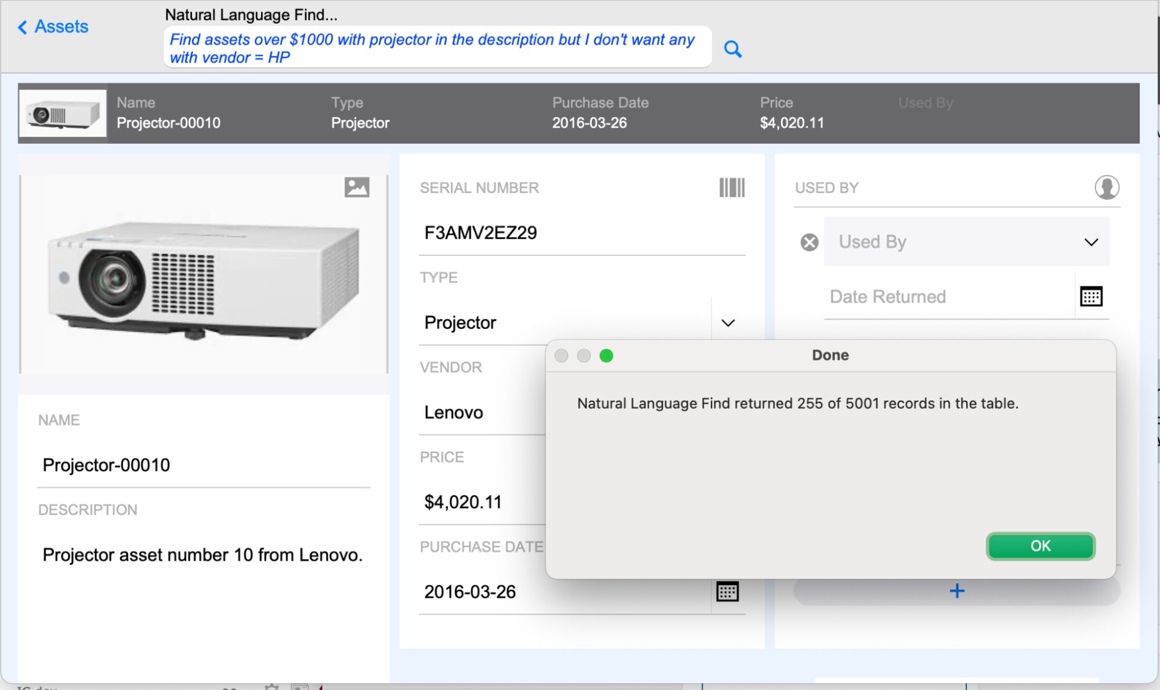The image size is (1160, 690).
Task: Click the magnifying glass to run search
Action: [733, 49]
